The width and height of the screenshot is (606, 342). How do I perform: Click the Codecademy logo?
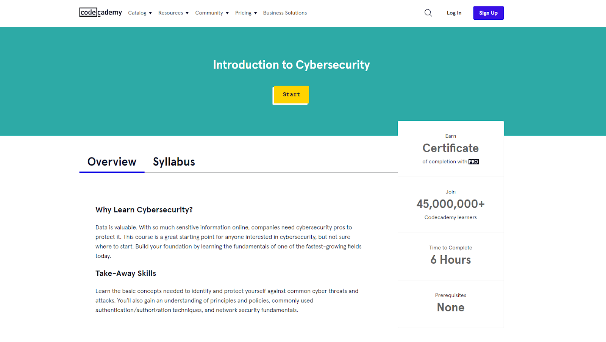tap(100, 12)
